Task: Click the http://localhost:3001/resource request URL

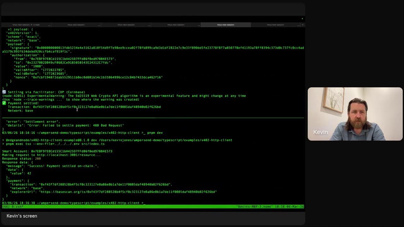Action: pos(68,155)
